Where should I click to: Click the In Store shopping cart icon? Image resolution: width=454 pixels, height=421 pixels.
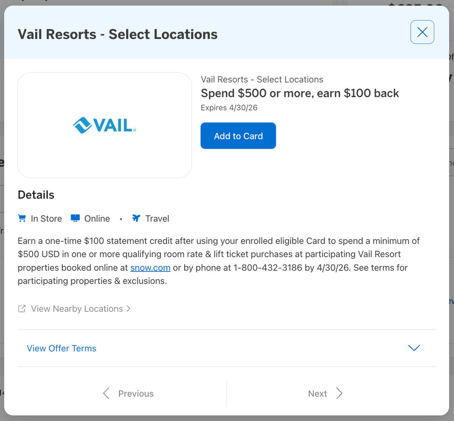point(22,218)
